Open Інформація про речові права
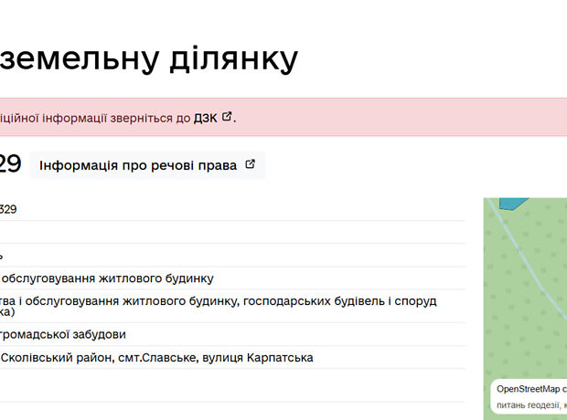This screenshot has width=567, height=420. (137, 165)
